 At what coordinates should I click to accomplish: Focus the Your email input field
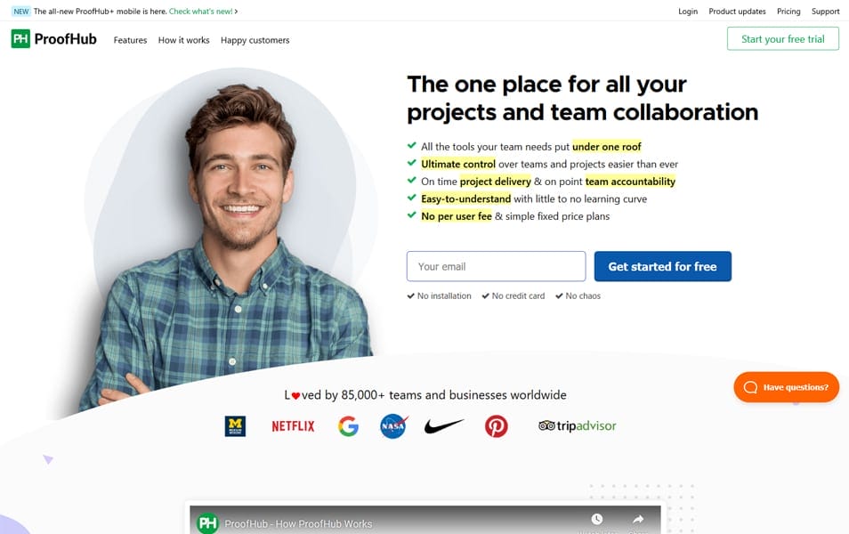pyautogui.click(x=496, y=266)
